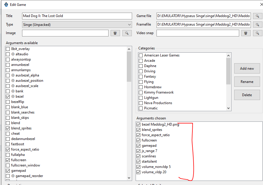Enable the 8bit_overlay argument
263x185 pixels.
[x=8, y=49]
